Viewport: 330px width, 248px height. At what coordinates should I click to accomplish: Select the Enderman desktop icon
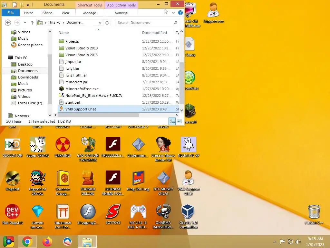pos(138,147)
